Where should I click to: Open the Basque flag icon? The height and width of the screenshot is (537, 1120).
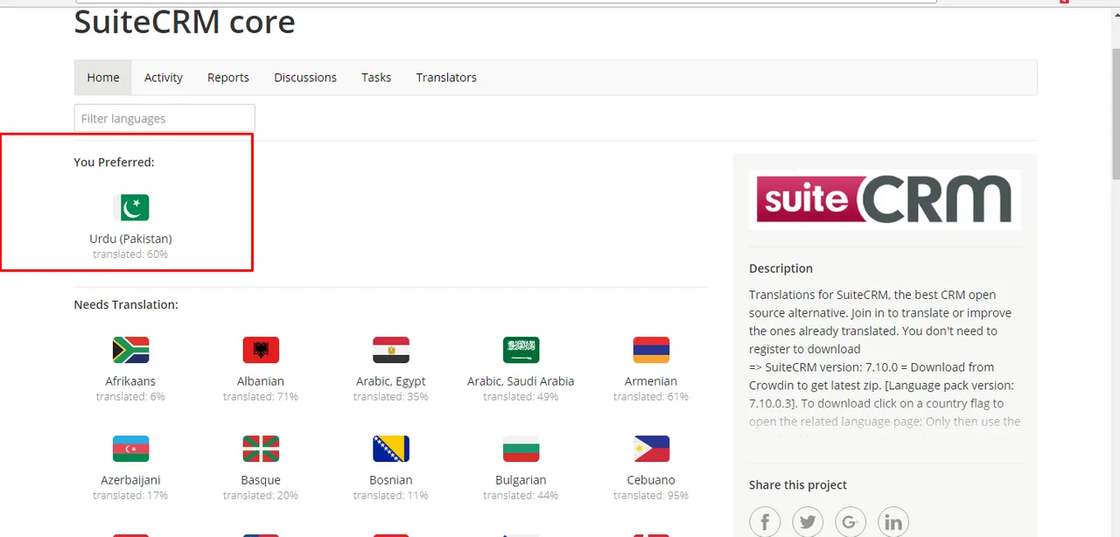(261, 449)
